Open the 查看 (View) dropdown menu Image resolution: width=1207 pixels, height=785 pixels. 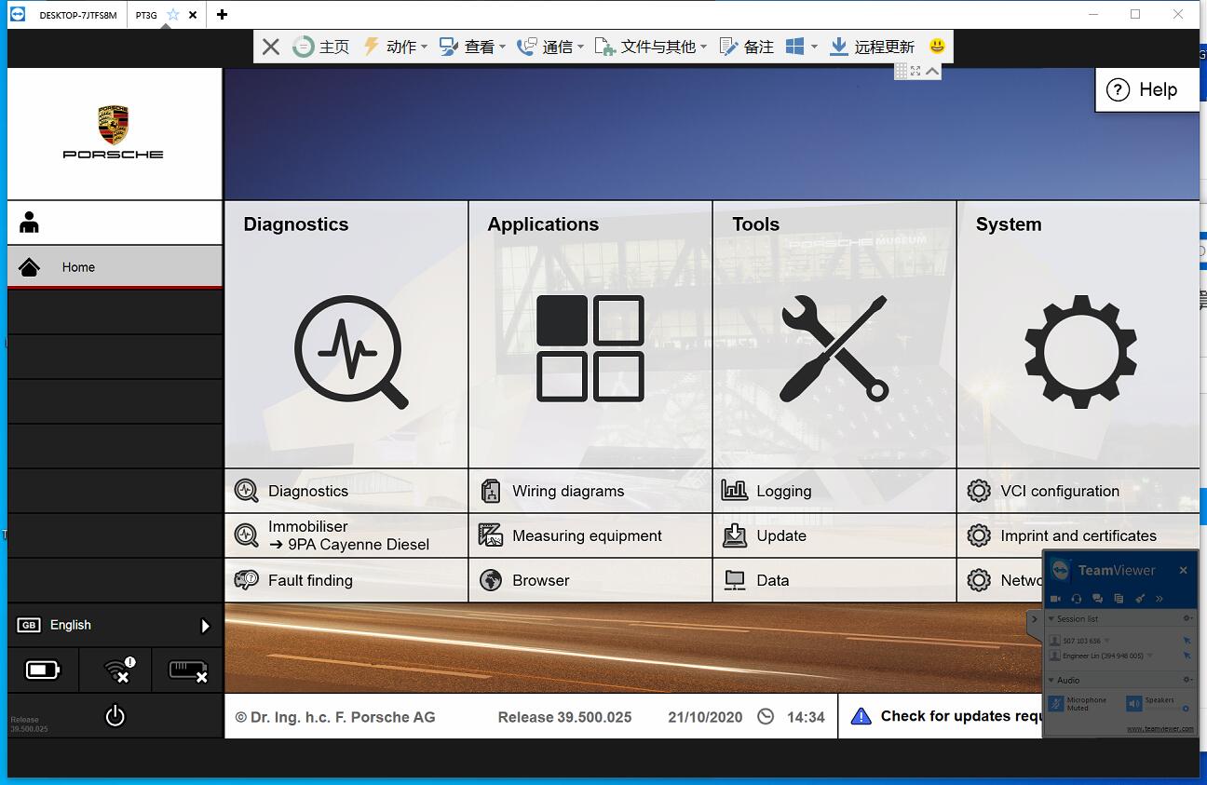point(472,47)
